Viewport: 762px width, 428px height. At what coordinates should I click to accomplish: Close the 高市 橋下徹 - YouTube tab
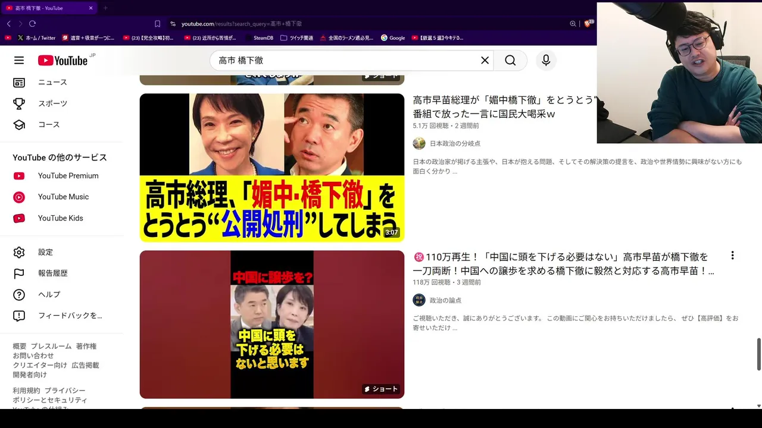click(x=90, y=8)
